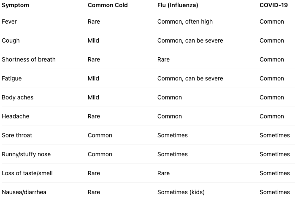The width and height of the screenshot is (295, 198).
Task: Select the Cough row label
Action: coord(11,40)
